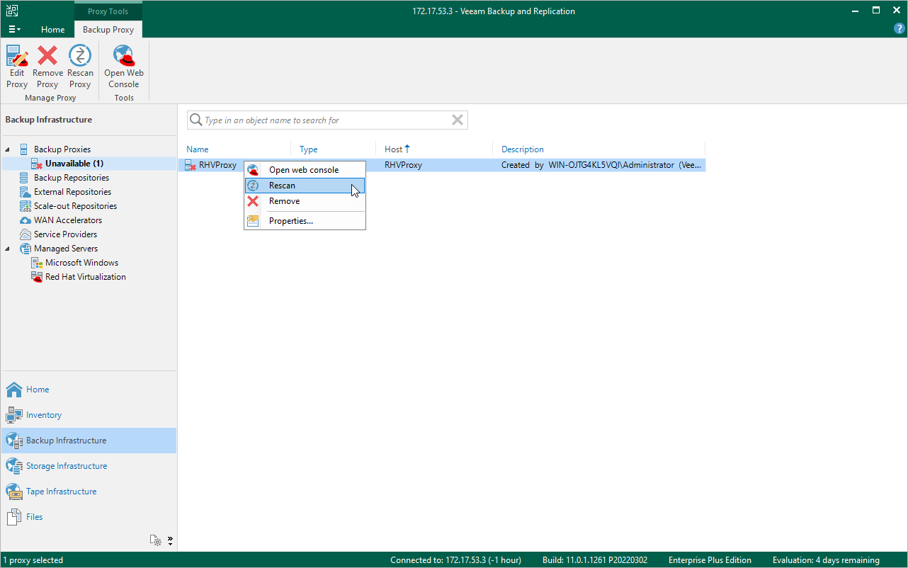This screenshot has width=908, height=568.
Task: Select External Repositories in the tree
Action: point(72,192)
